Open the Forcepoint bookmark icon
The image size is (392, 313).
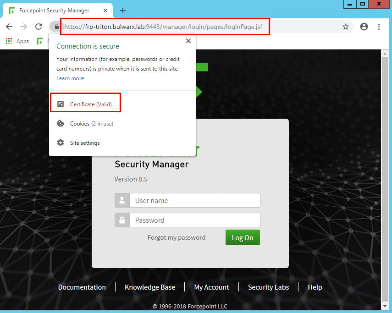pyautogui.click(x=39, y=41)
